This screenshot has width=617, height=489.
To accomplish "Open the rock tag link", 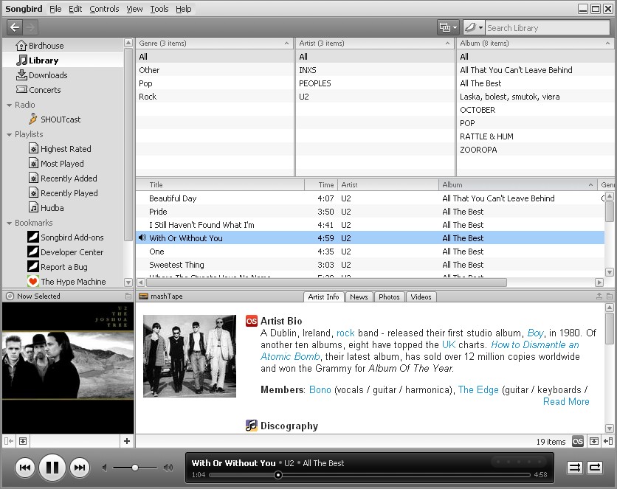I will coord(345,333).
